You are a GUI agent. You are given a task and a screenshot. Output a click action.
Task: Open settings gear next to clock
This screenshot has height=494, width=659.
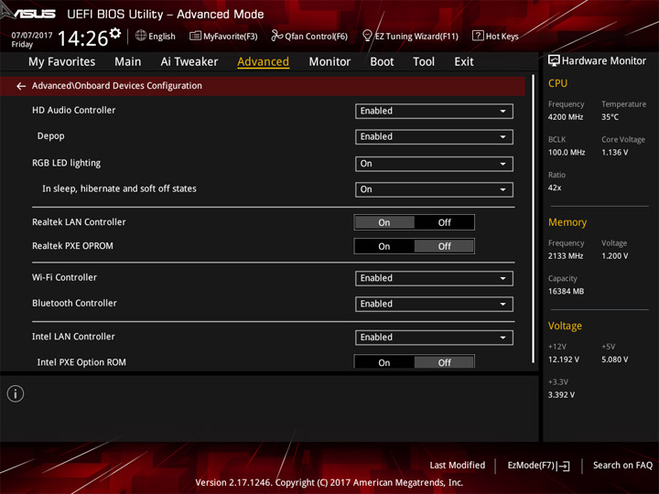coord(115,33)
